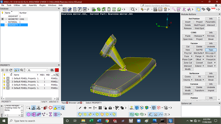Toggle visibility bulb of property 3
The height and width of the screenshot is (124, 221).
point(4,85)
